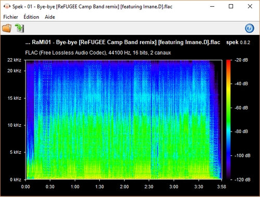The image size is (260, 197).
Task: Open the Aide menu
Action: tap(50, 17)
